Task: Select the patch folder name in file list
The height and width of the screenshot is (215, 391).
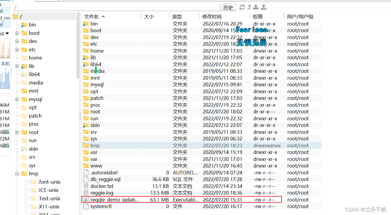Action: point(97,98)
